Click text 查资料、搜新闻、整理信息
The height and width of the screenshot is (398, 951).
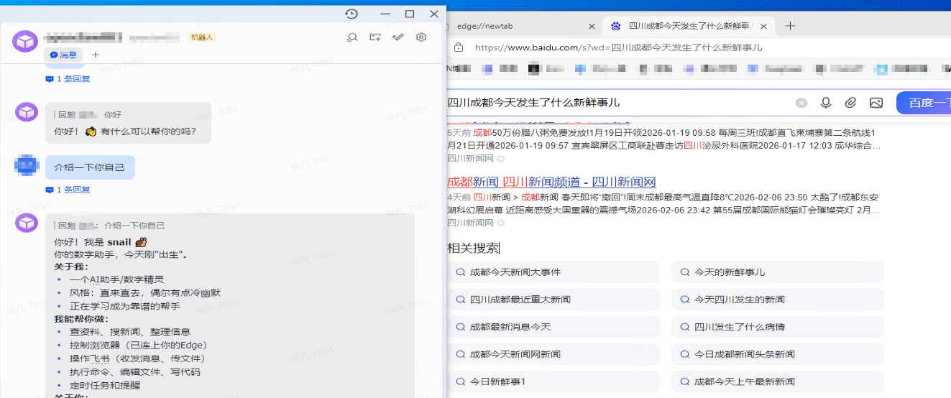[129, 332]
